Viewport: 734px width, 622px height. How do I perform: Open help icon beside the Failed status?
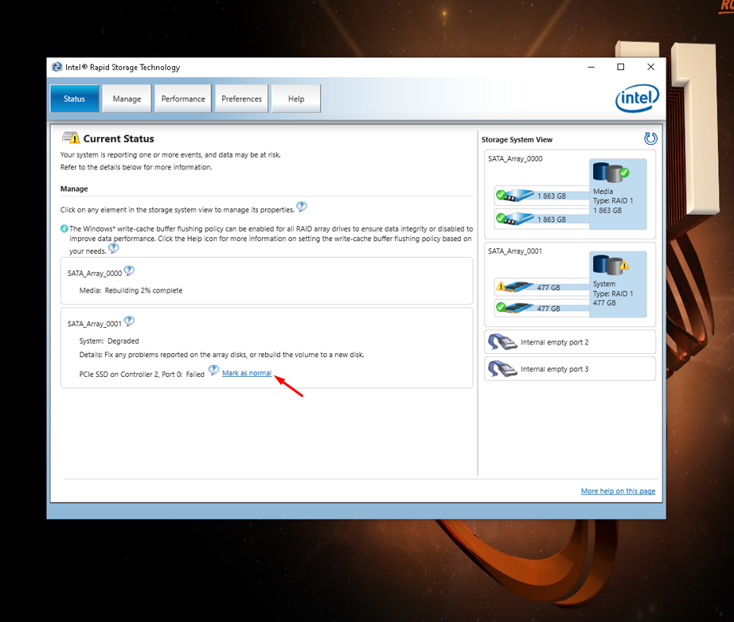coord(213,370)
